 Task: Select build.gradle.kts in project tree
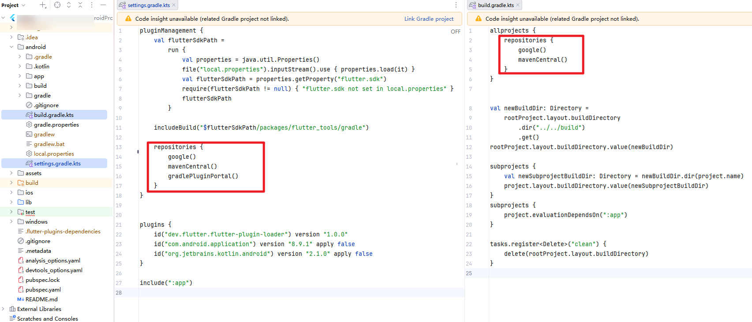pyautogui.click(x=54, y=115)
